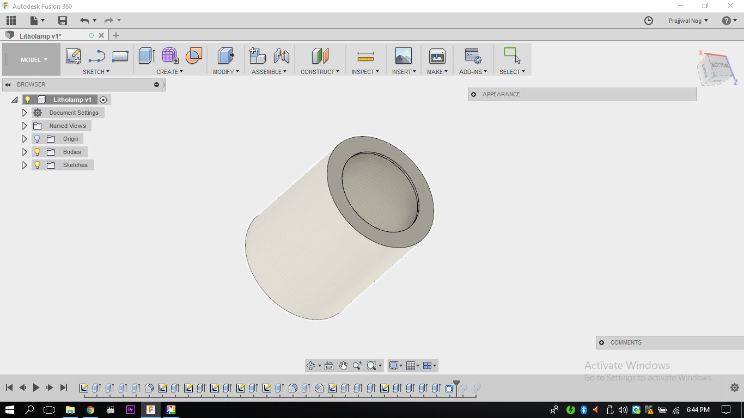Toggle visibility bulb for Bodies folder
The image size is (744, 418).
pos(38,152)
